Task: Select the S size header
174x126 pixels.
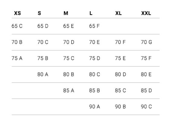Action: tap(39, 13)
